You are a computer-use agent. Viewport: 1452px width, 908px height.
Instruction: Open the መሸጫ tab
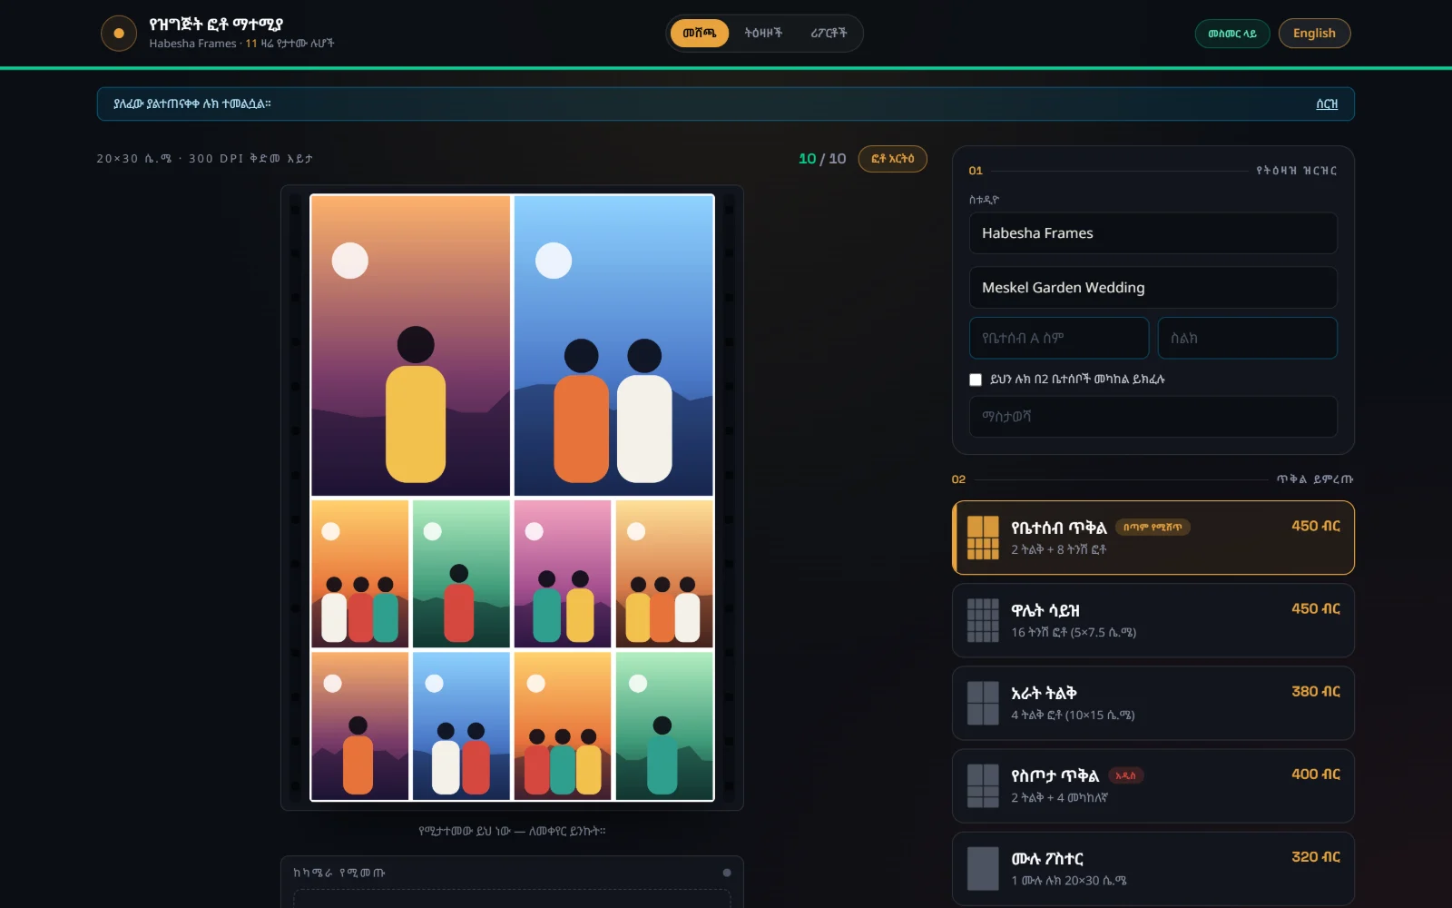pyautogui.click(x=700, y=34)
